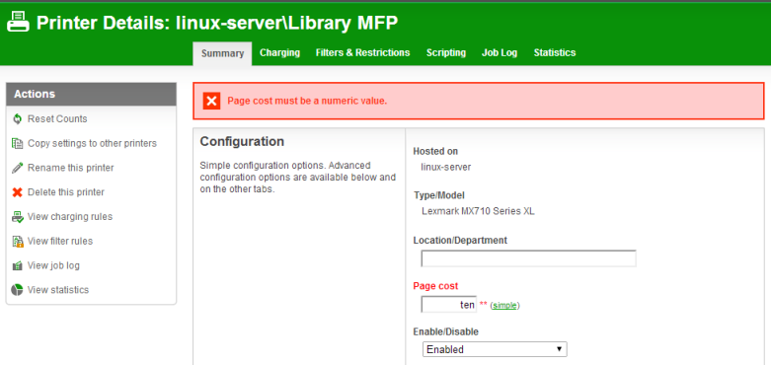Click the simple link next to Page cost
The height and width of the screenshot is (365, 771).
504,306
